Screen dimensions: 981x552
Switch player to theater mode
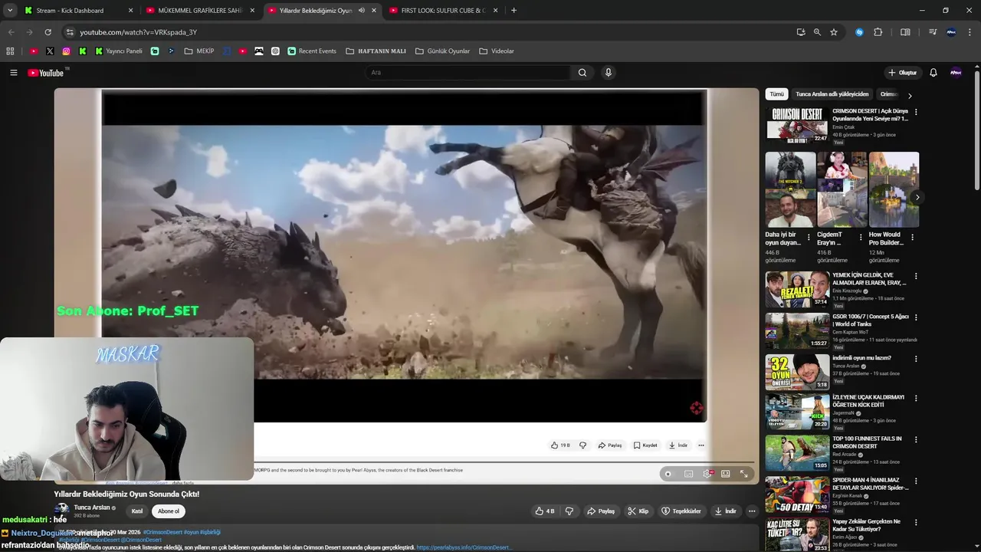tap(726, 474)
